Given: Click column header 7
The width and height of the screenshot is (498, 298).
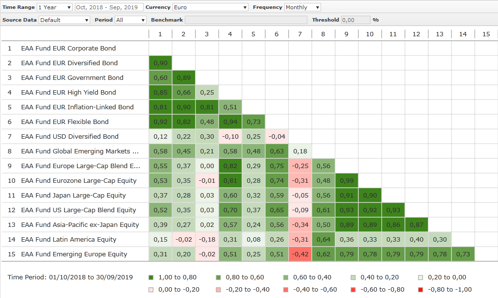Looking at the screenshot, I should 300,34.
